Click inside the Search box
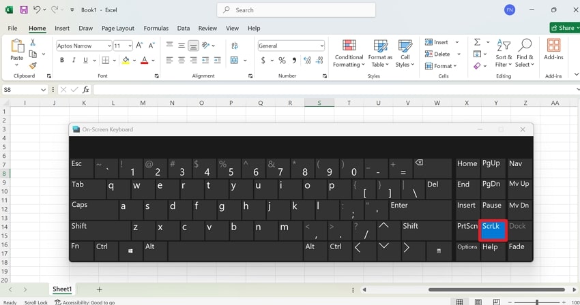Screen dimensions: 580x305 tap(296, 10)
